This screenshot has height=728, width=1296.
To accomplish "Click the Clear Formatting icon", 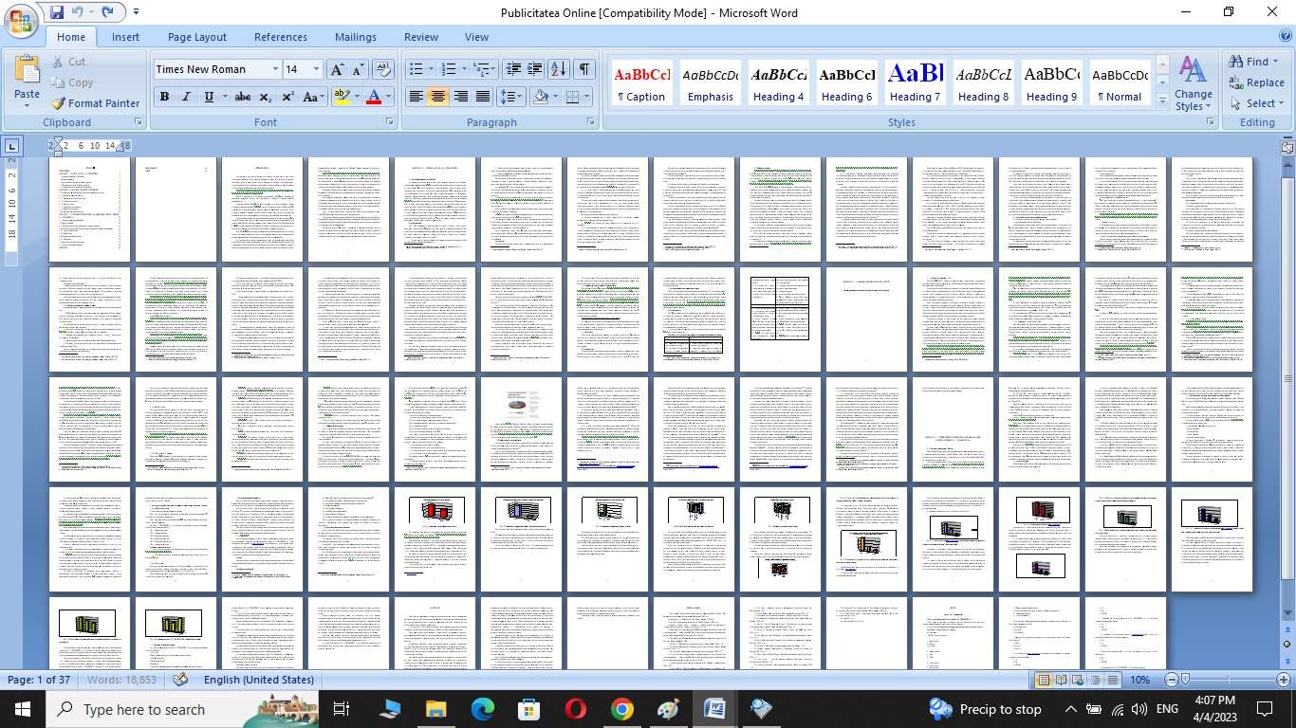I will (x=383, y=69).
